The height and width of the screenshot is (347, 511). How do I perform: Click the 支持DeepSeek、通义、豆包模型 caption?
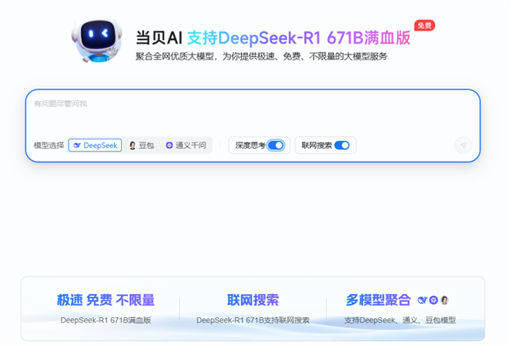point(400,321)
